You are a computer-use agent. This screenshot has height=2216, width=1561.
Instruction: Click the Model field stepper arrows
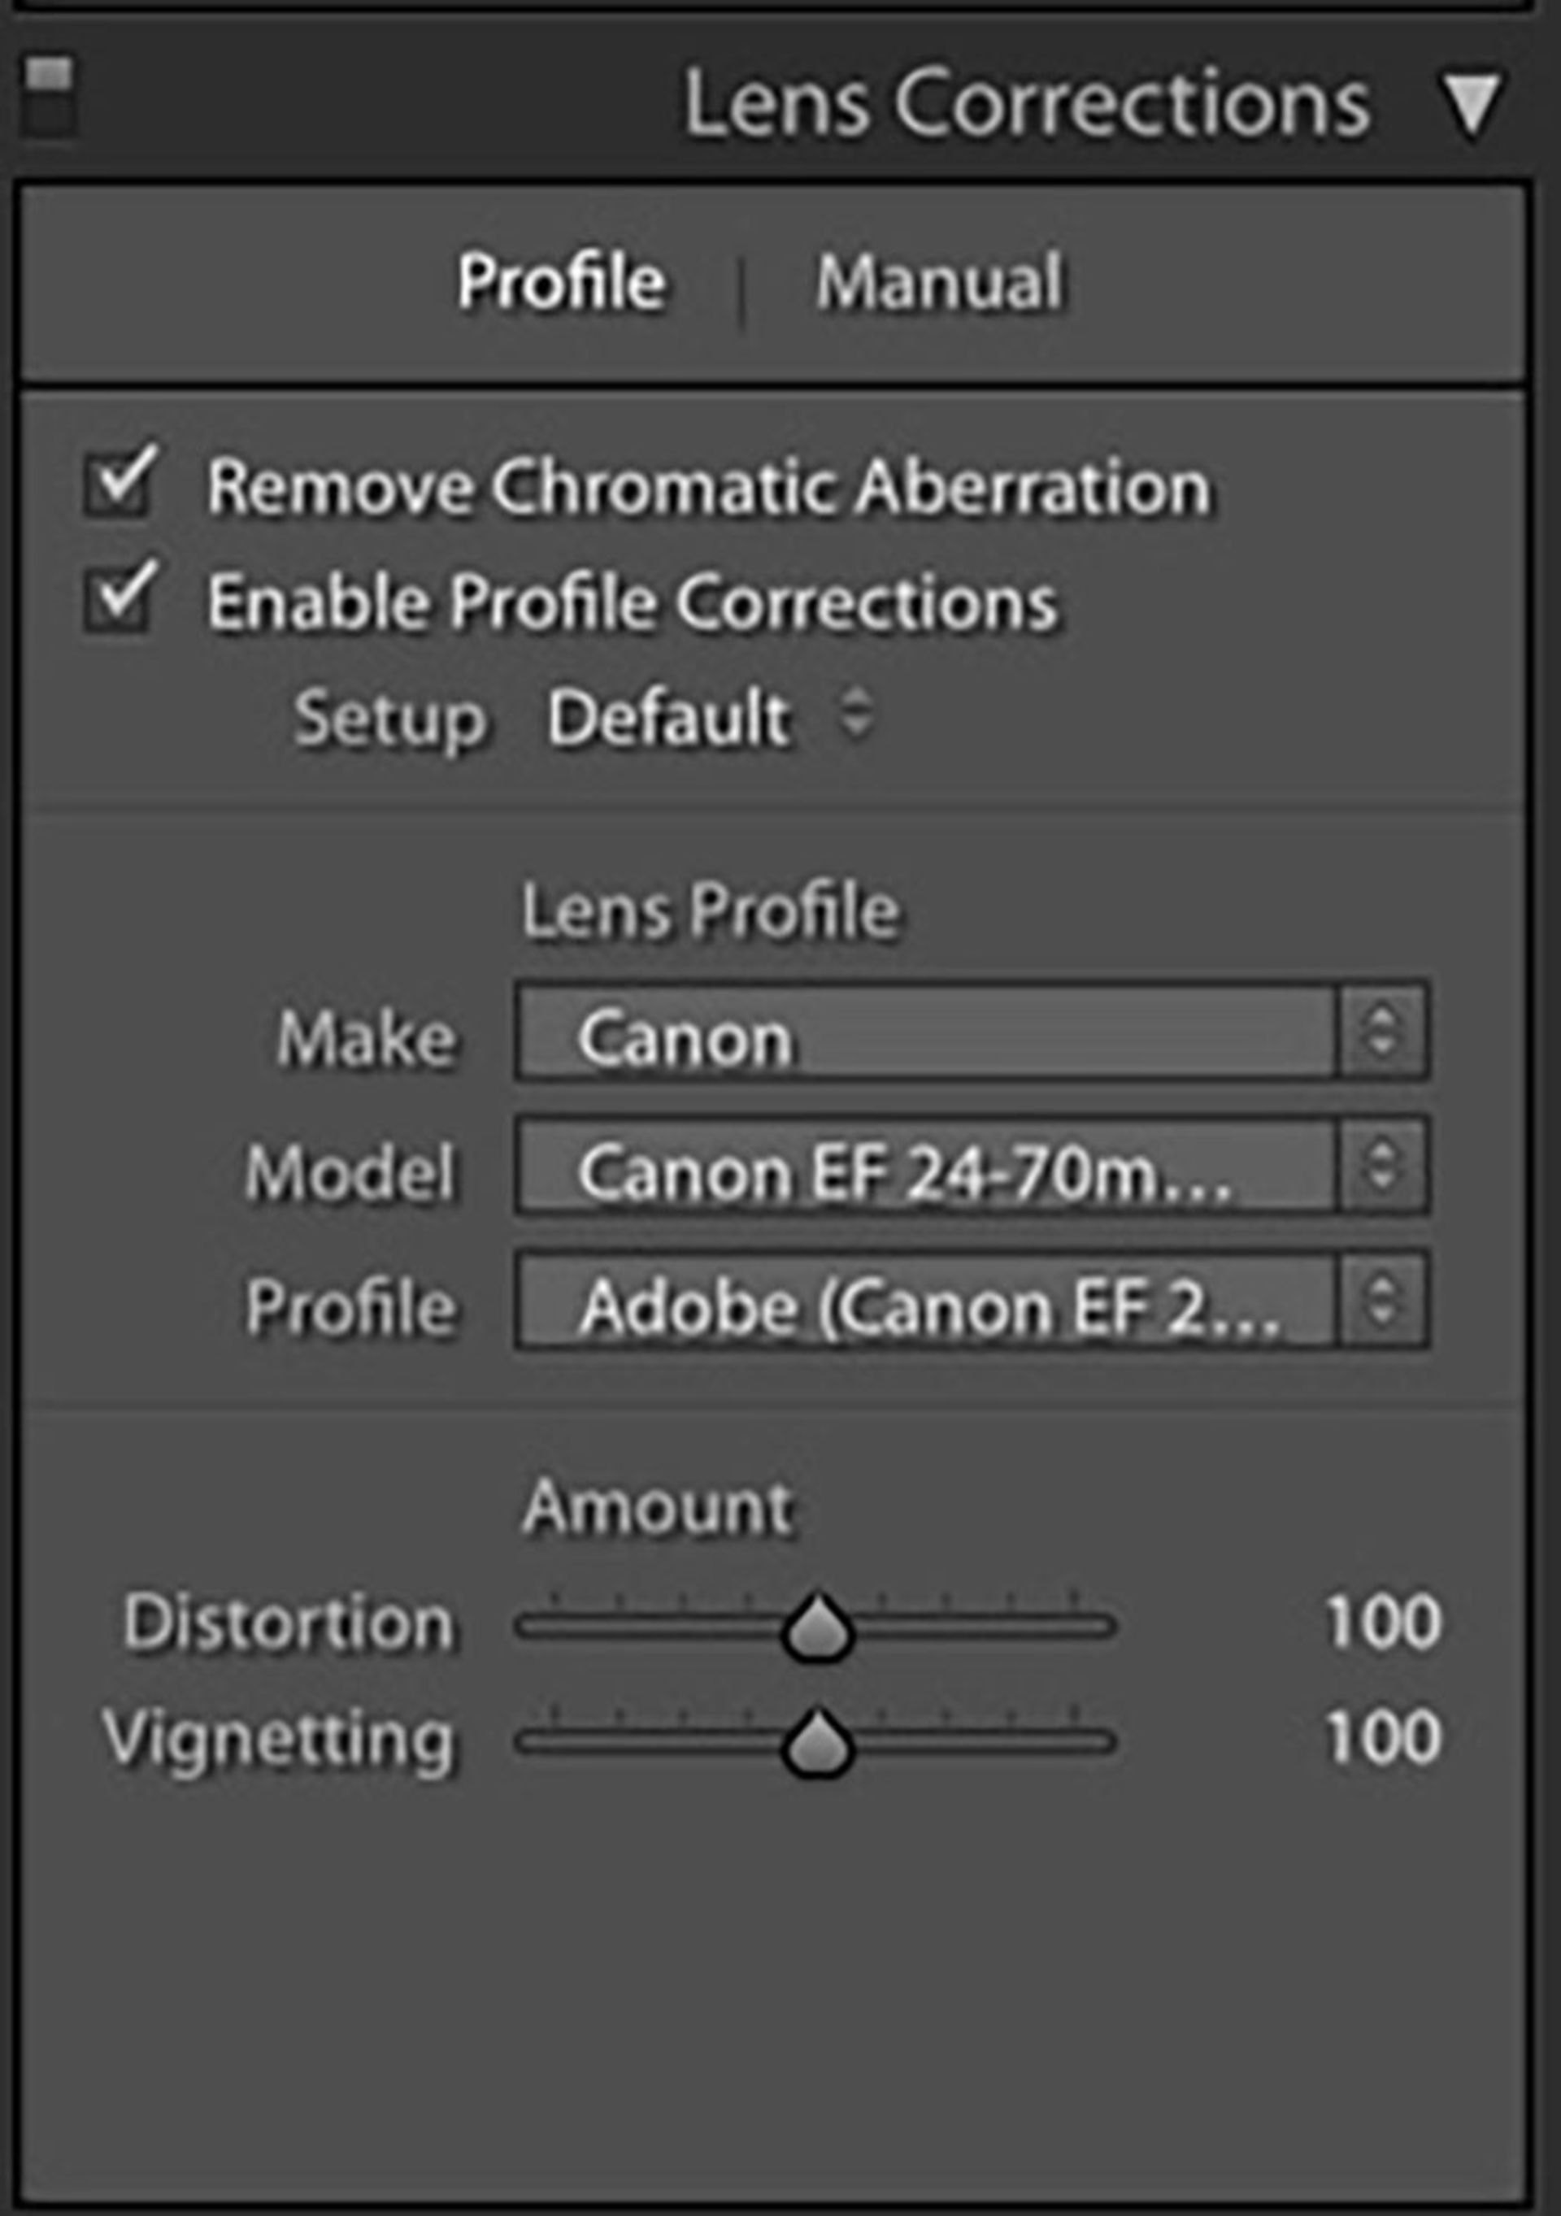pyautogui.click(x=1382, y=1167)
